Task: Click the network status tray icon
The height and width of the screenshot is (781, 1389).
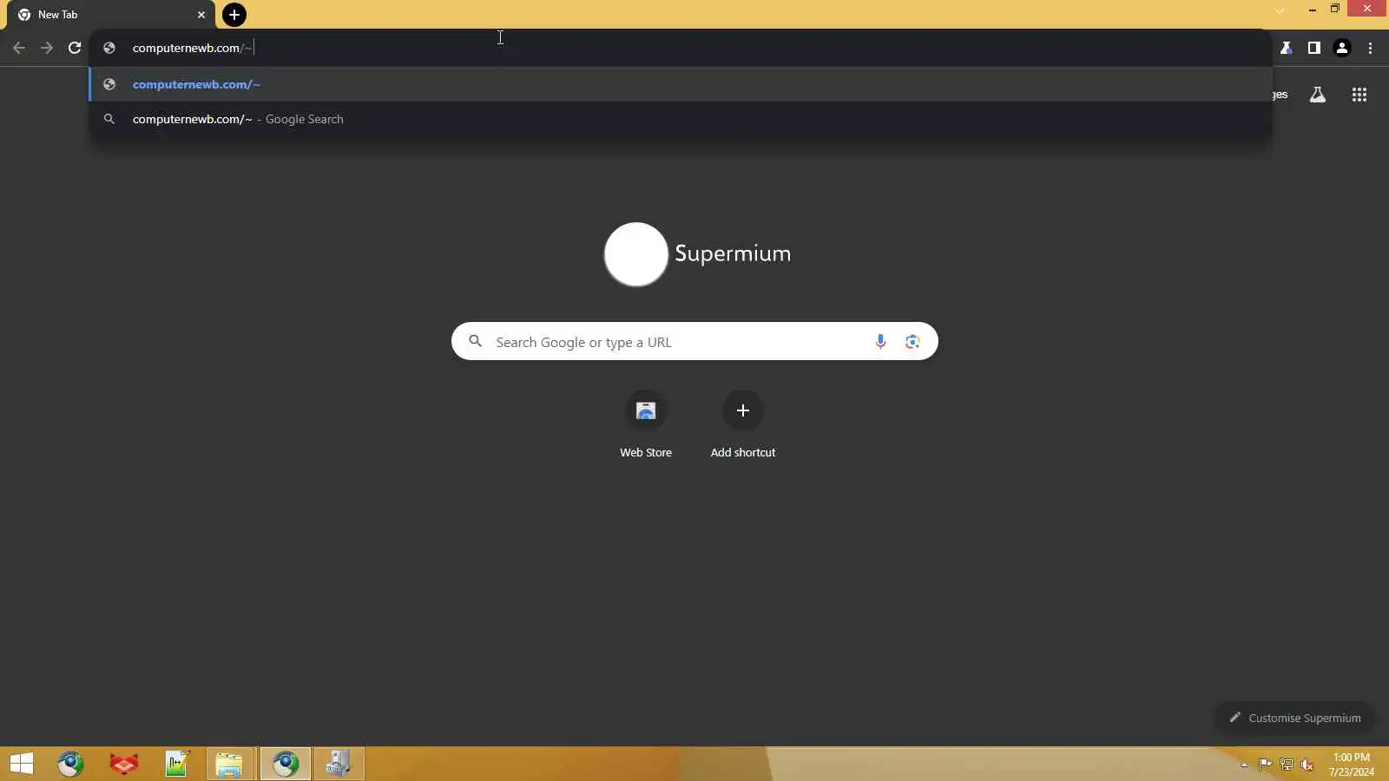Action: (1287, 765)
